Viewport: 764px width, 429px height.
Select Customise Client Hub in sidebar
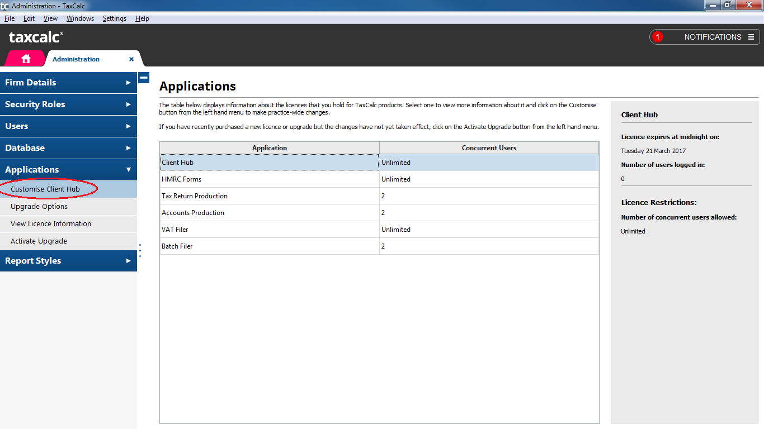pos(68,189)
